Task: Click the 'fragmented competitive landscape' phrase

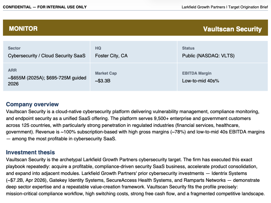Action: tap(227, 194)
